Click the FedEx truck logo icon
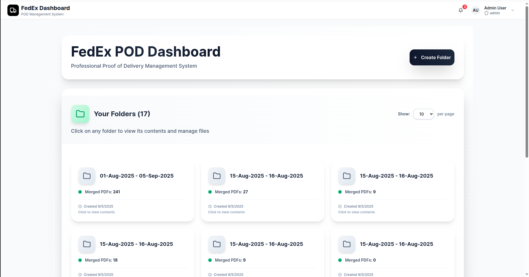This screenshot has width=529, height=277. 13,11
